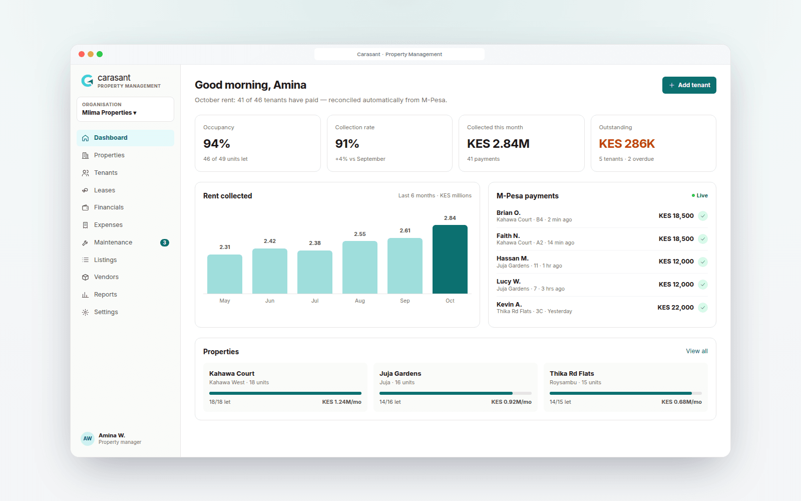
Task: Click the Occupancy 94% stat card
Action: click(258, 143)
